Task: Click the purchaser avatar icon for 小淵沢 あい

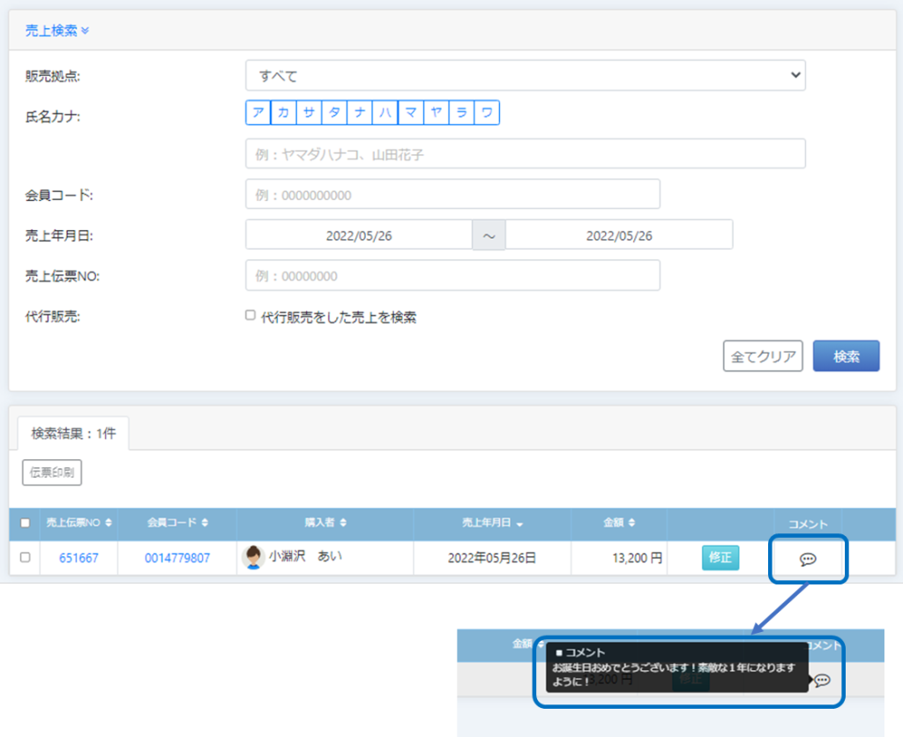Action: click(x=253, y=557)
